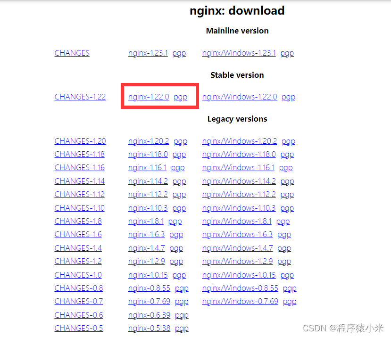Open CHANGES-1.14 link

79,181
